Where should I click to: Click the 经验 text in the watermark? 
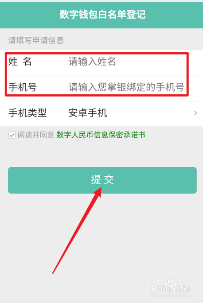(183, 288)
